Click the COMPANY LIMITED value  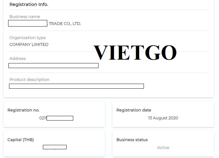point(29,45)
